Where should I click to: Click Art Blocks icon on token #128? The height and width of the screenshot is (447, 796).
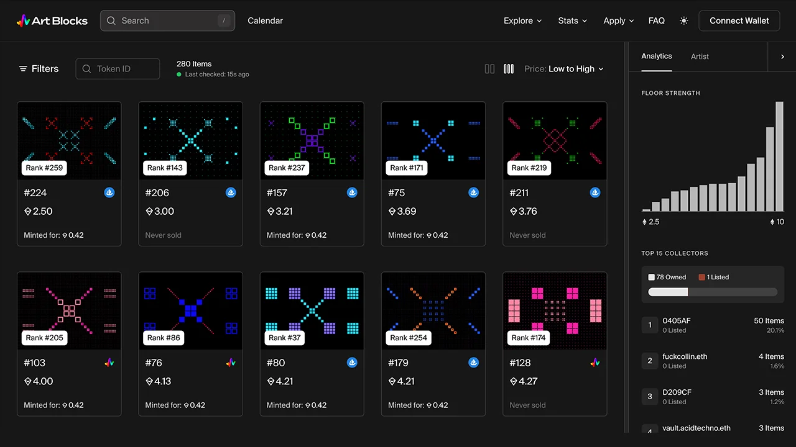pyautogui.click(x=595, y=363)
